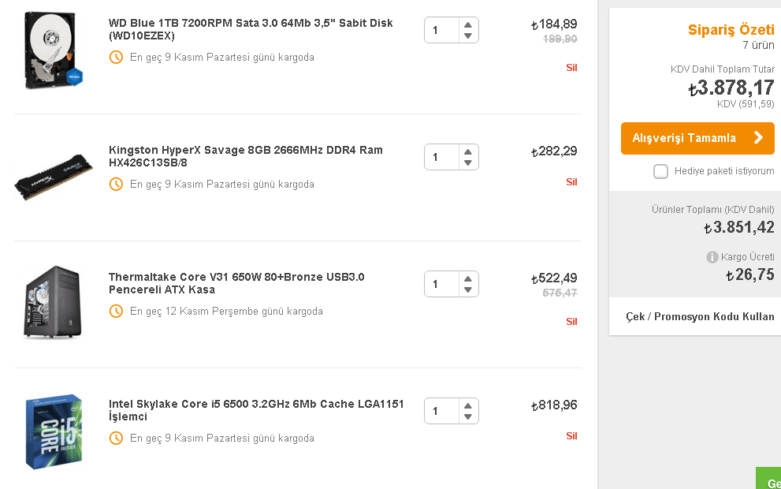This screenshot has width=781, height=489.
Task: Decrease quantity of Intel Skylake i5 processor
Action: point(468,417)
